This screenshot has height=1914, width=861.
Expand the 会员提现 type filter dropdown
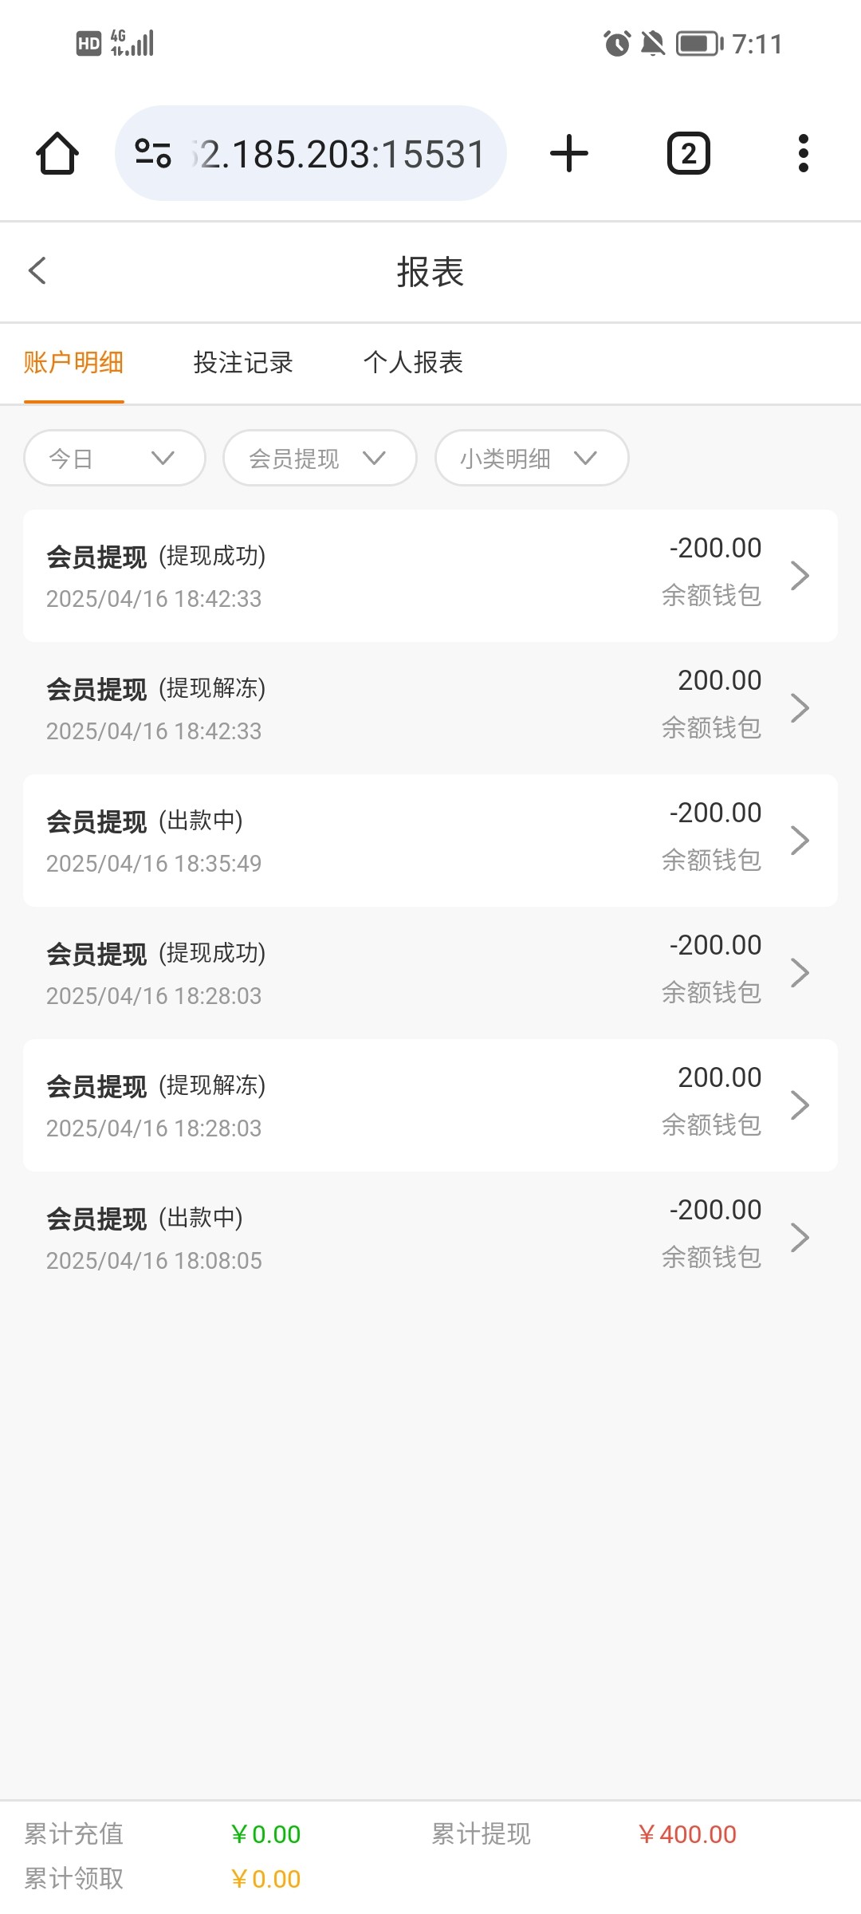tap(320, 458)
